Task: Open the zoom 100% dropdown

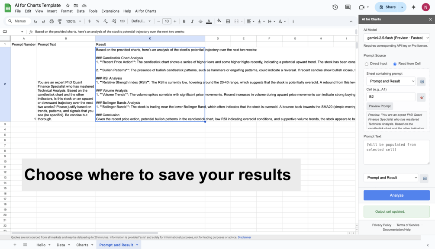Action: pos(74,21)
